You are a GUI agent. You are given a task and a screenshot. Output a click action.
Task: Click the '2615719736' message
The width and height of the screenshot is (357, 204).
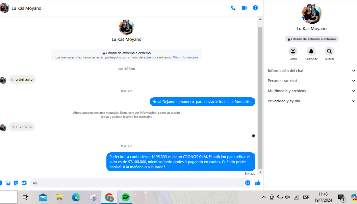(21, 127)
